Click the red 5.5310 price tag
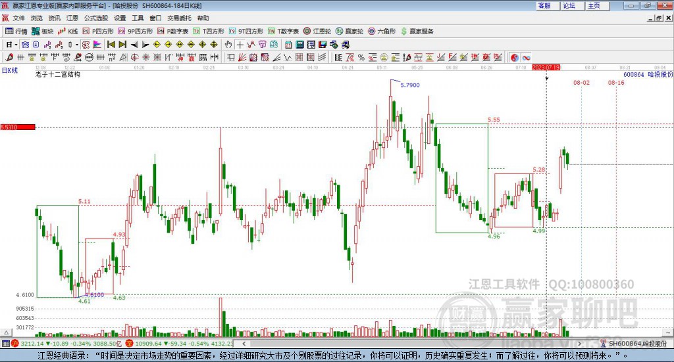This screenshot has width=674, height=362. point(18,127)
